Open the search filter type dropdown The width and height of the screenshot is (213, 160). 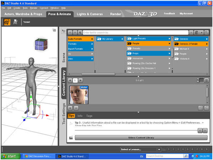coord(199,33)
